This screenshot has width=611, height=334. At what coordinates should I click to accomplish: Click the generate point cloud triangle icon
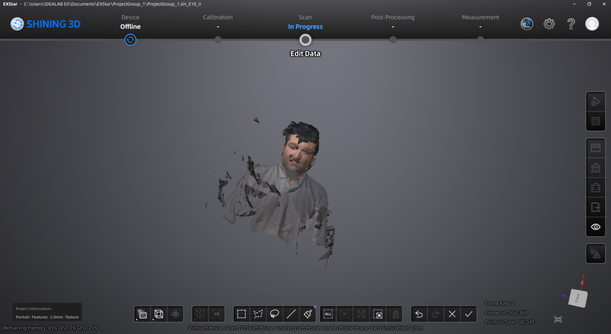coord(595,254)
